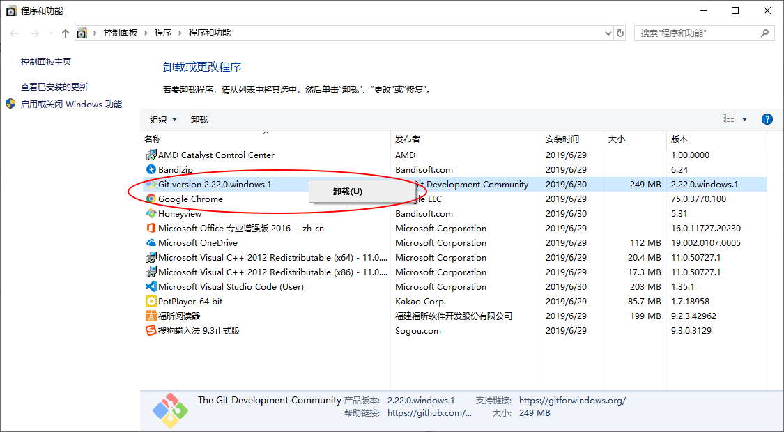Image resolution: width=784 pixels, height=432 pixels.
Task: Sort by the 版本 column header
Action: [716, 139]
